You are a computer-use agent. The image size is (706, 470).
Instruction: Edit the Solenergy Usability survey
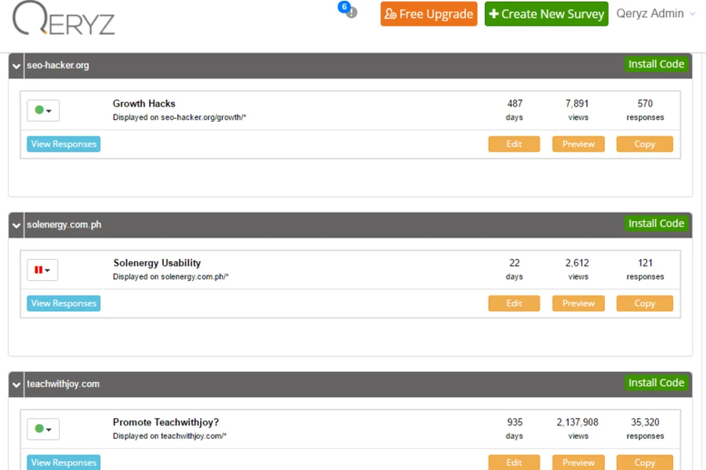click(x=514, y=304)
